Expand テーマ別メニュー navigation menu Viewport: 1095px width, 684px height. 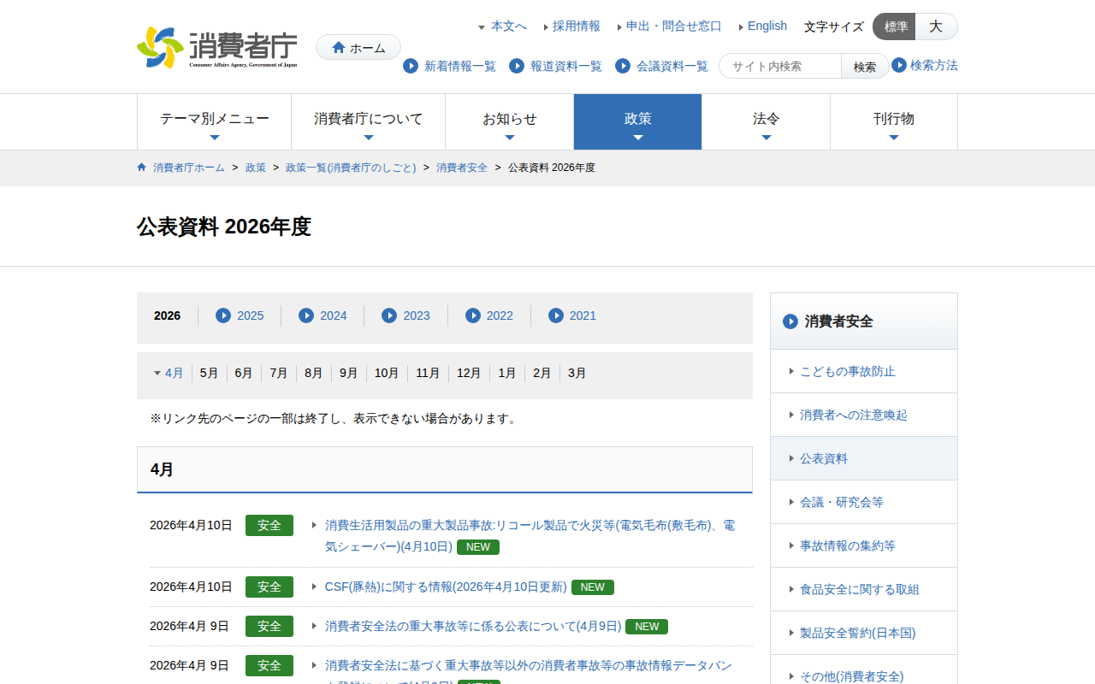coord(215,122)
